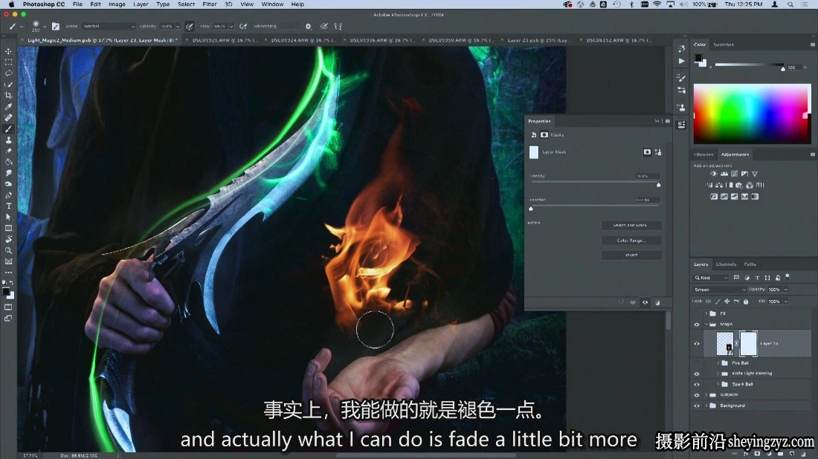Open brush Mode Normal dropdown

[x=109, y=26]
